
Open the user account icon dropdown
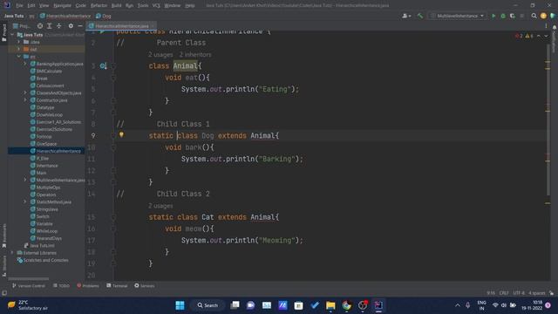coord(405,16)
